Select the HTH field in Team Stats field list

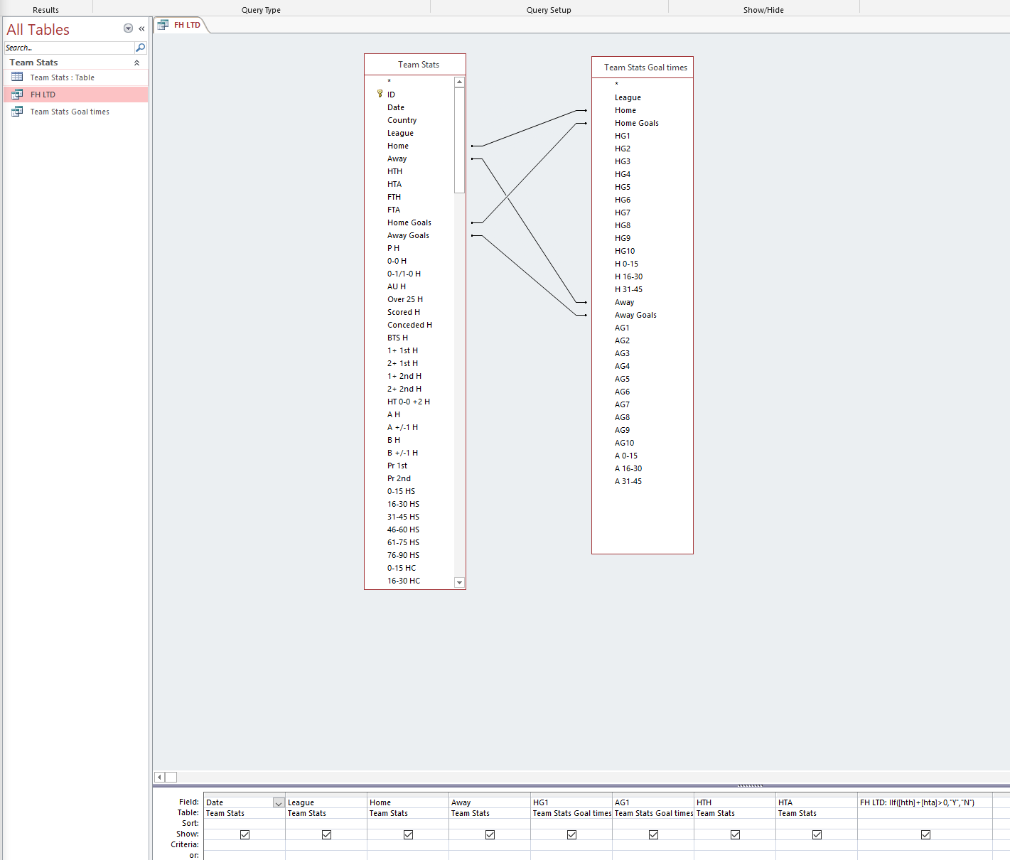pos(394,171)
